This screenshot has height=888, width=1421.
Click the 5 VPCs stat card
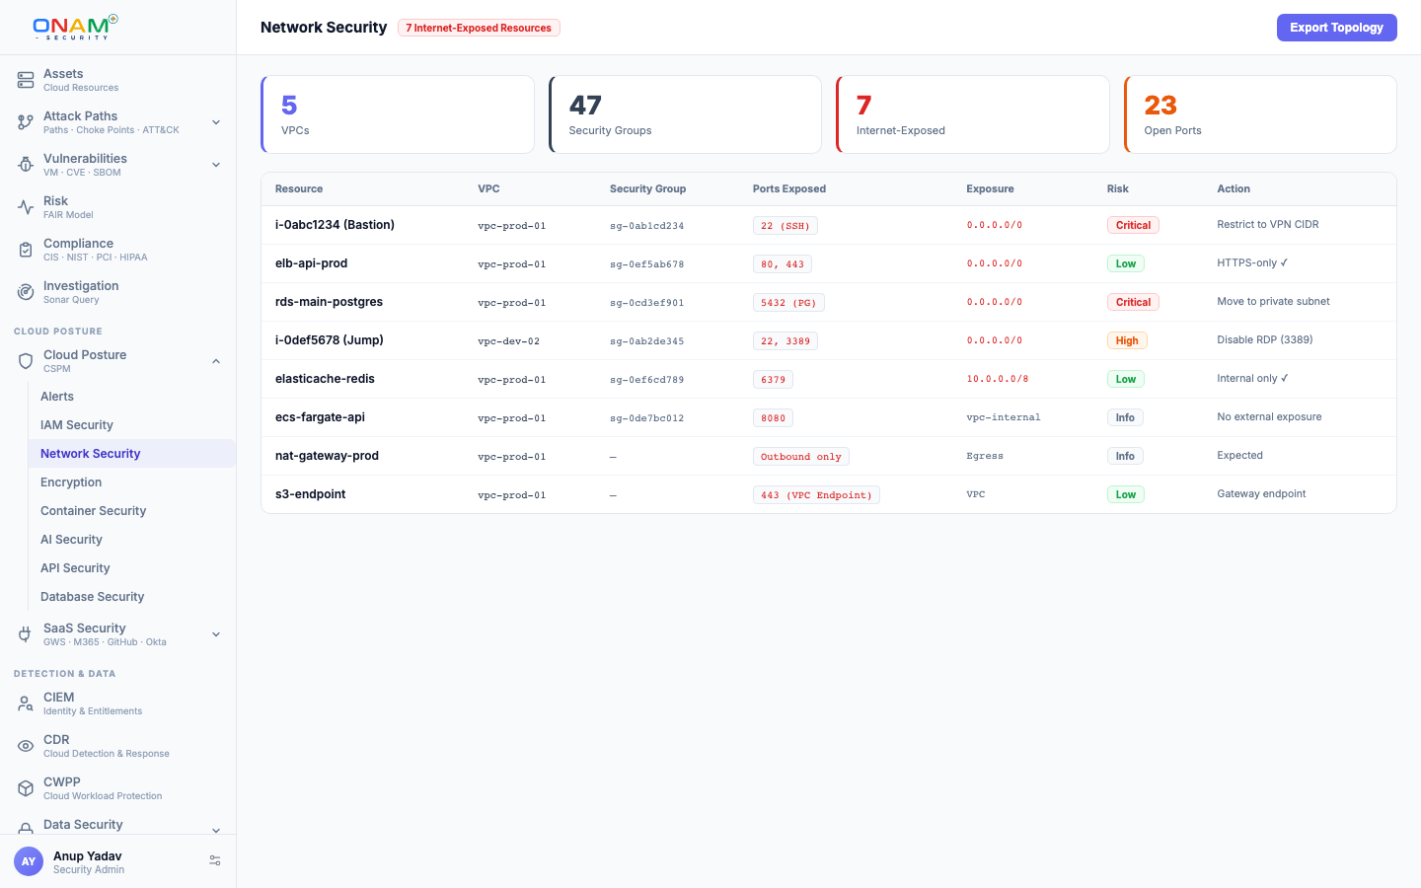coord(398,114)
